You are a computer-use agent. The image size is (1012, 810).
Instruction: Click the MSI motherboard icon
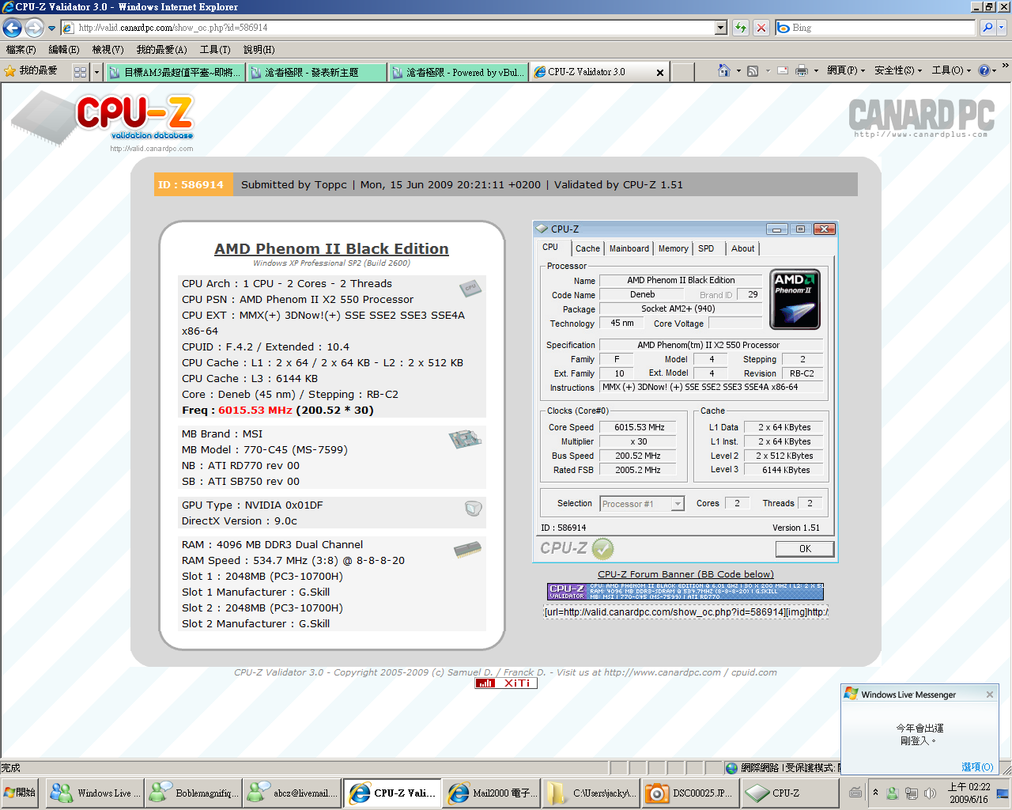click(x=465, y=439)
